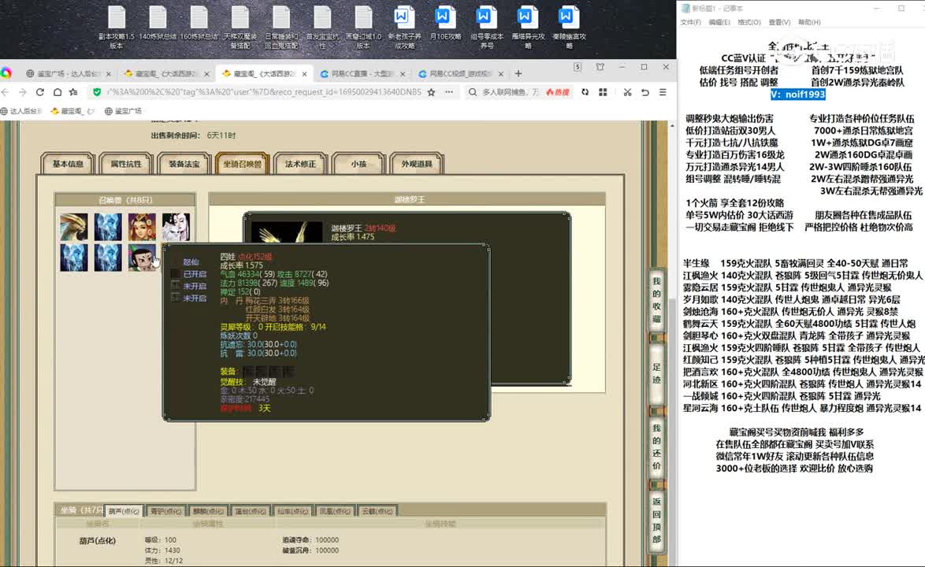Open the favorites list icon beside home
925x567 pixels.
(x=74, y=92)
